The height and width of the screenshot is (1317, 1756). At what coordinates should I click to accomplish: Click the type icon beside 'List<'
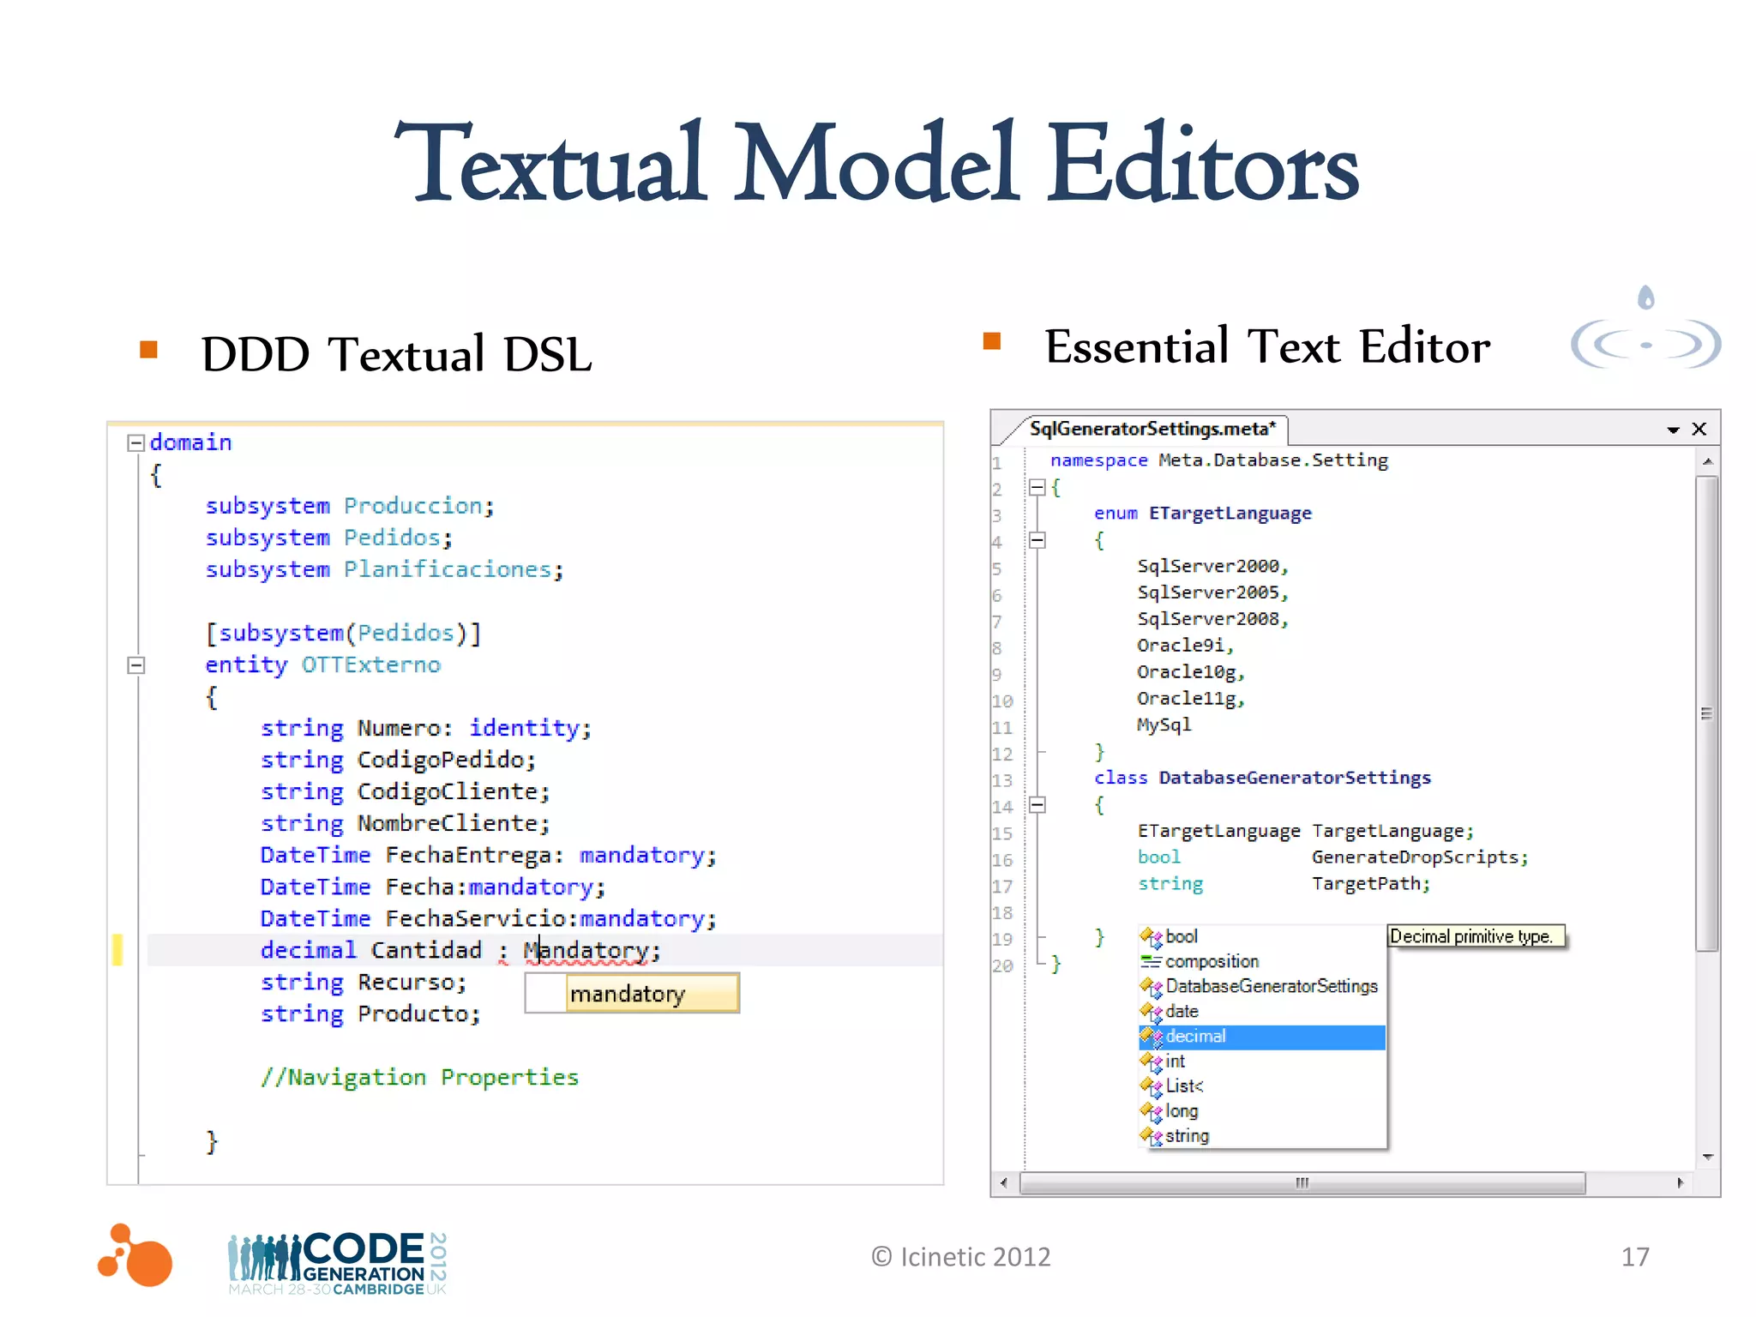tap(1152, 1086)
